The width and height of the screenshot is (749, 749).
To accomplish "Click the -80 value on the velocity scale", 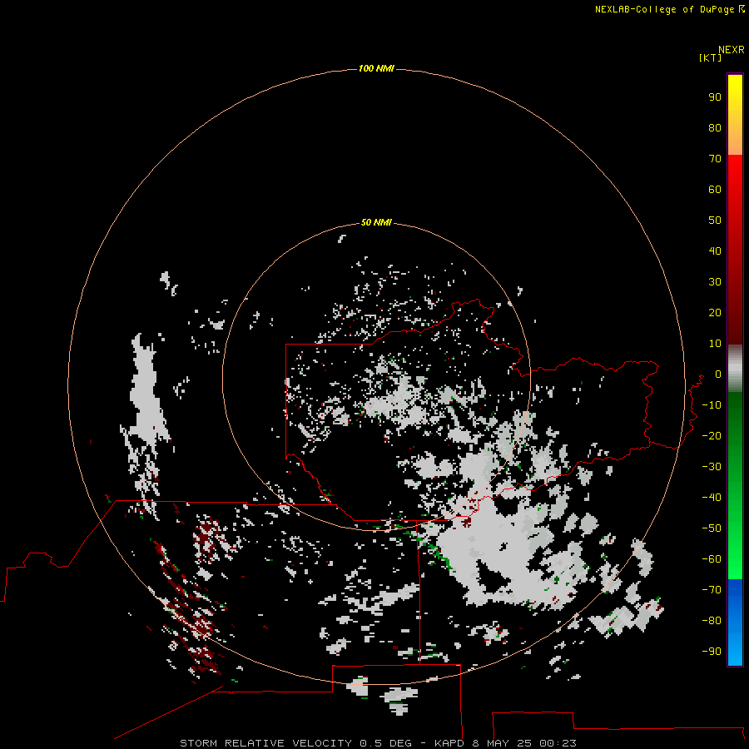I will pos(712,621).
